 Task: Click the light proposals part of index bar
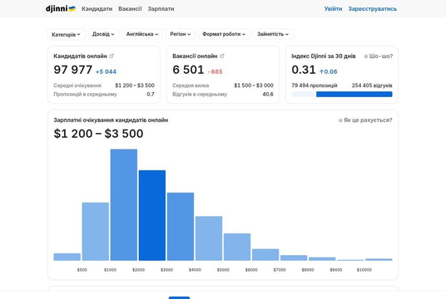tap(304, 95)
